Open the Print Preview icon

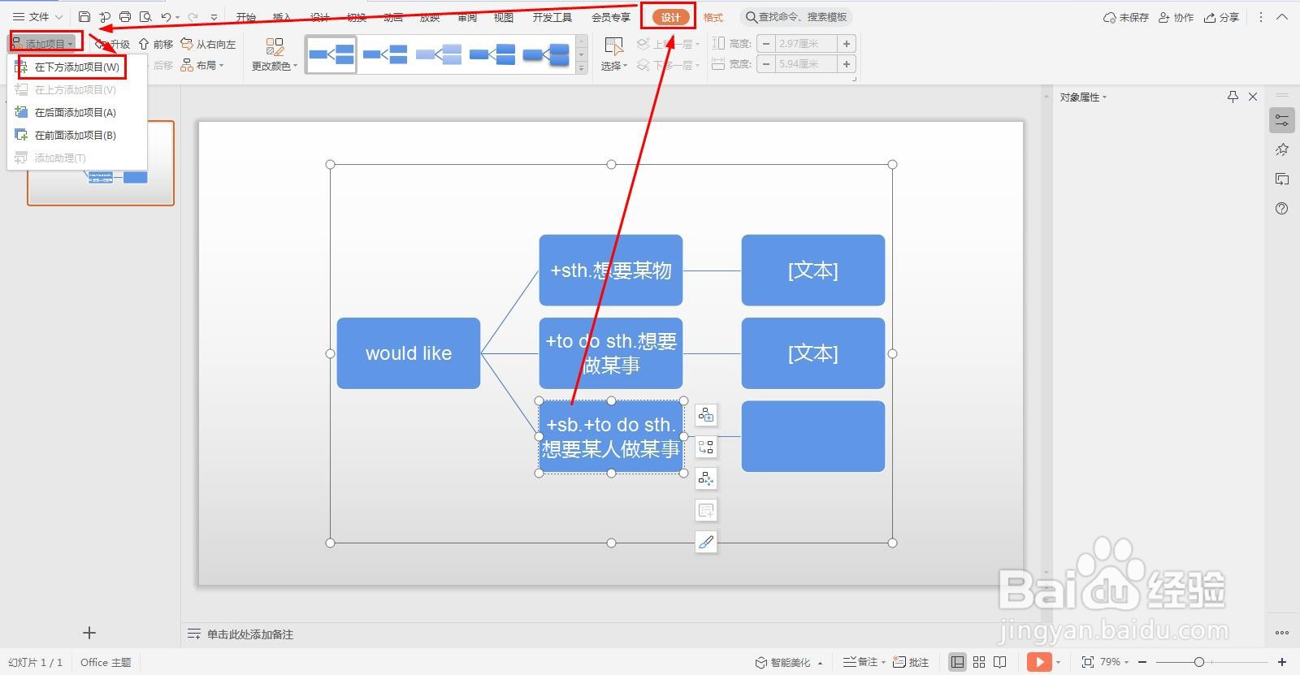click(x=145, y=16)
